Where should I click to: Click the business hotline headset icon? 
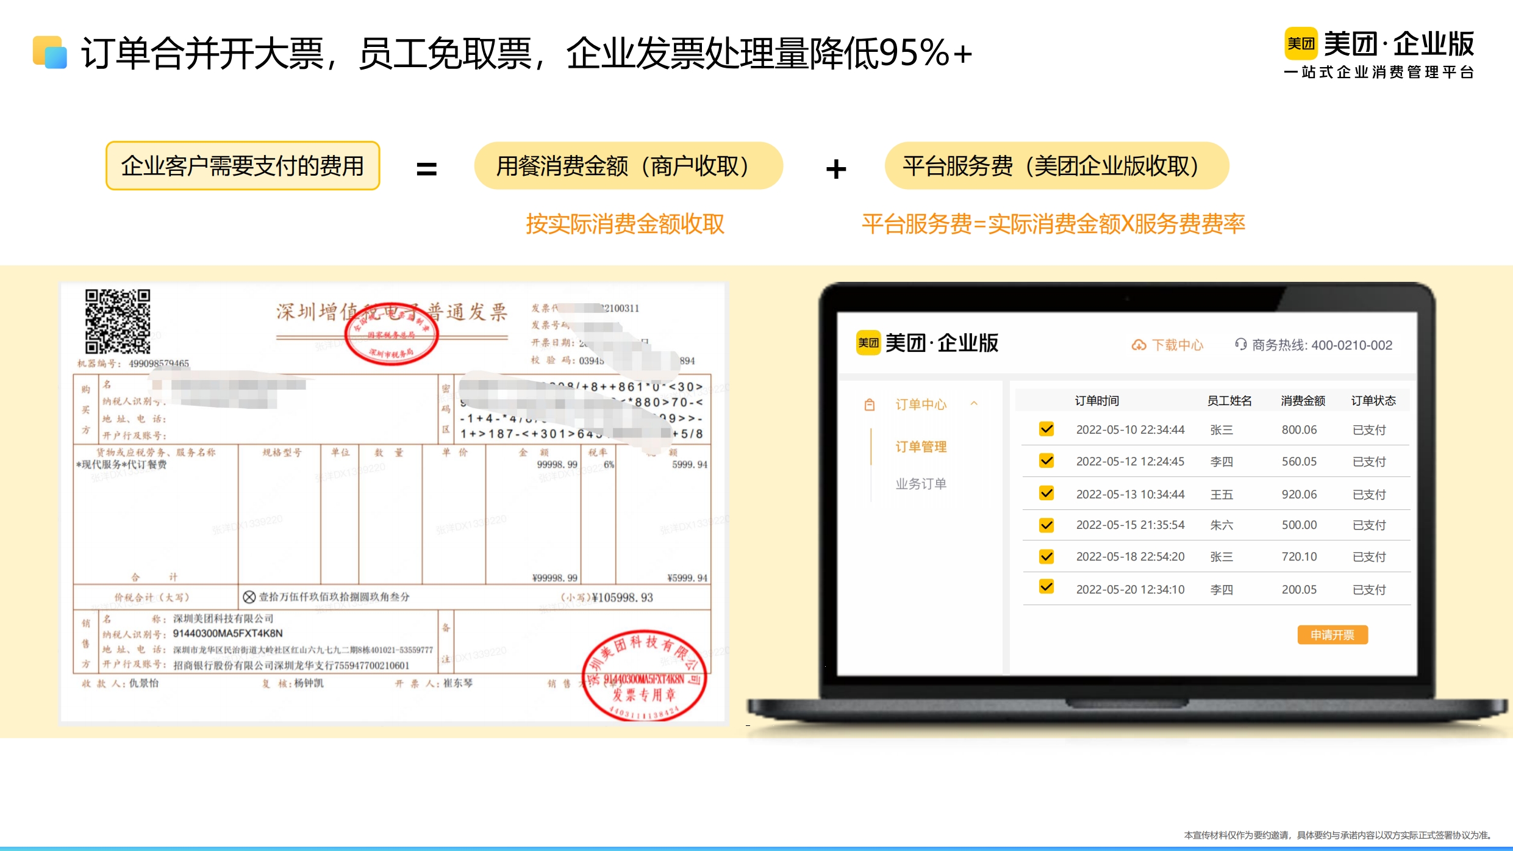click(x=1240, y=345)
